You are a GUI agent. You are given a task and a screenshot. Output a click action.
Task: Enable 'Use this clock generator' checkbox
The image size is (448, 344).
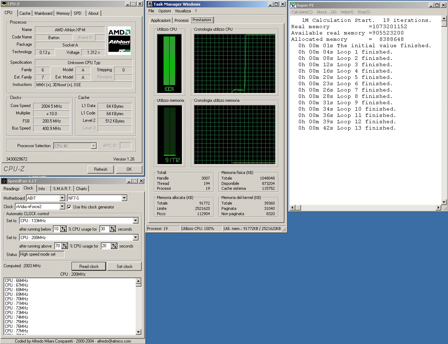point(69,207)
